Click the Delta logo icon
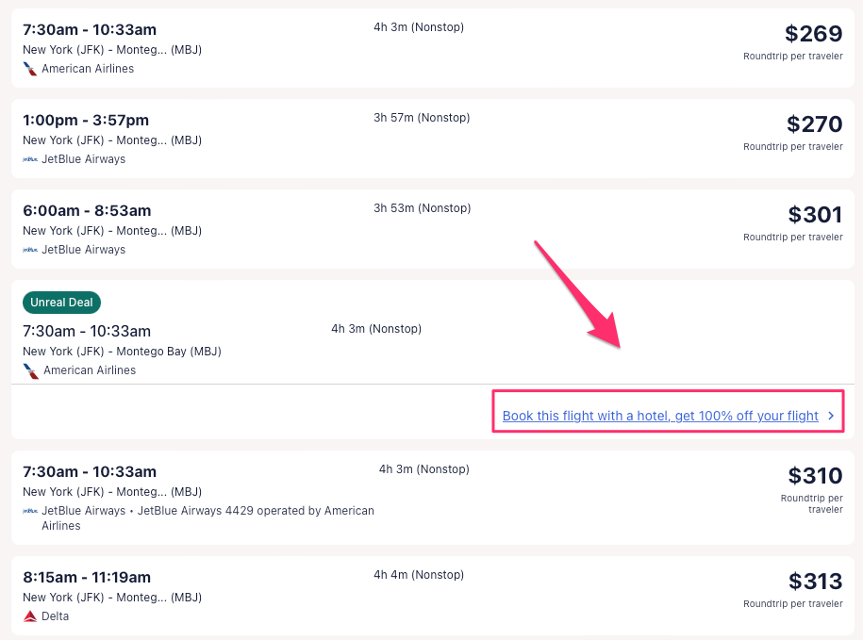Viewport: 863px width, 640px height. (x=30, y=616)
